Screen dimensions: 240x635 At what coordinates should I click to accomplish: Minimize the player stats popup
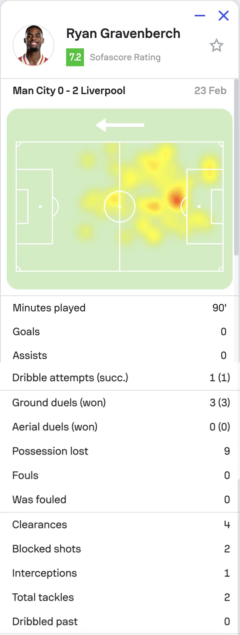tap(200, 16)
